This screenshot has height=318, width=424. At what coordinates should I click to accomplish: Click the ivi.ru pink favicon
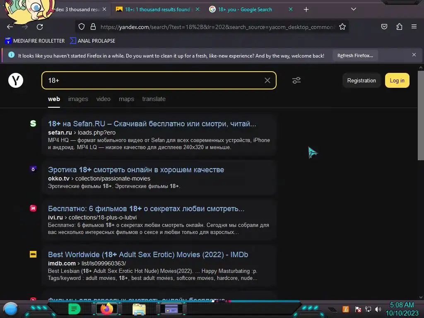coord(33,208)
